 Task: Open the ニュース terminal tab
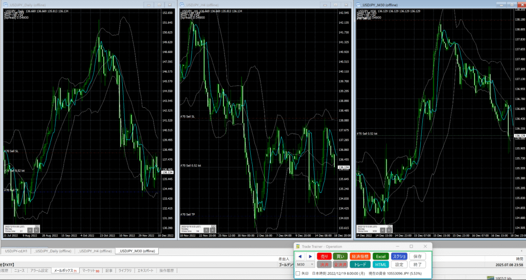[19, 270]
